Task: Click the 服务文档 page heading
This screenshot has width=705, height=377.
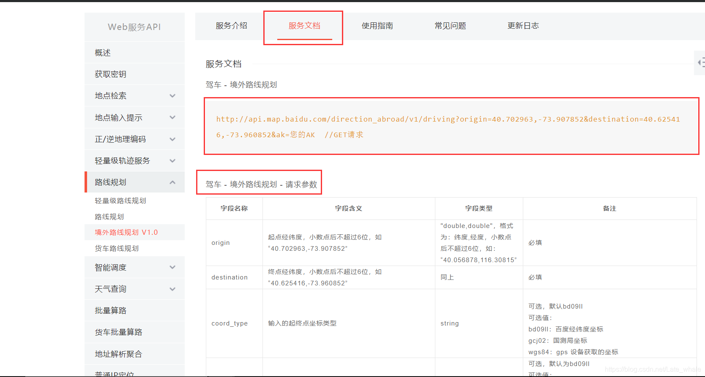Action: [224, 64]
